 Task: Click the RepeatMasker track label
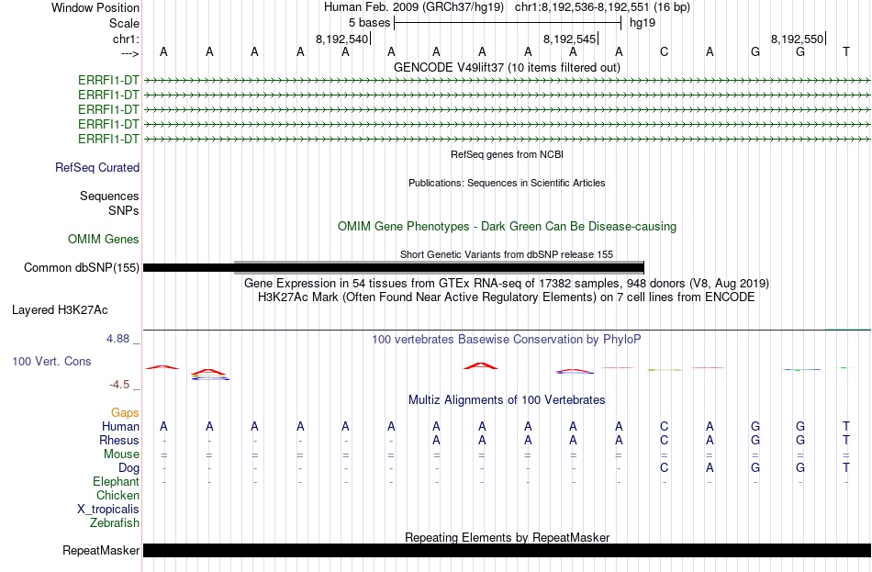click(x=101, y=551)
